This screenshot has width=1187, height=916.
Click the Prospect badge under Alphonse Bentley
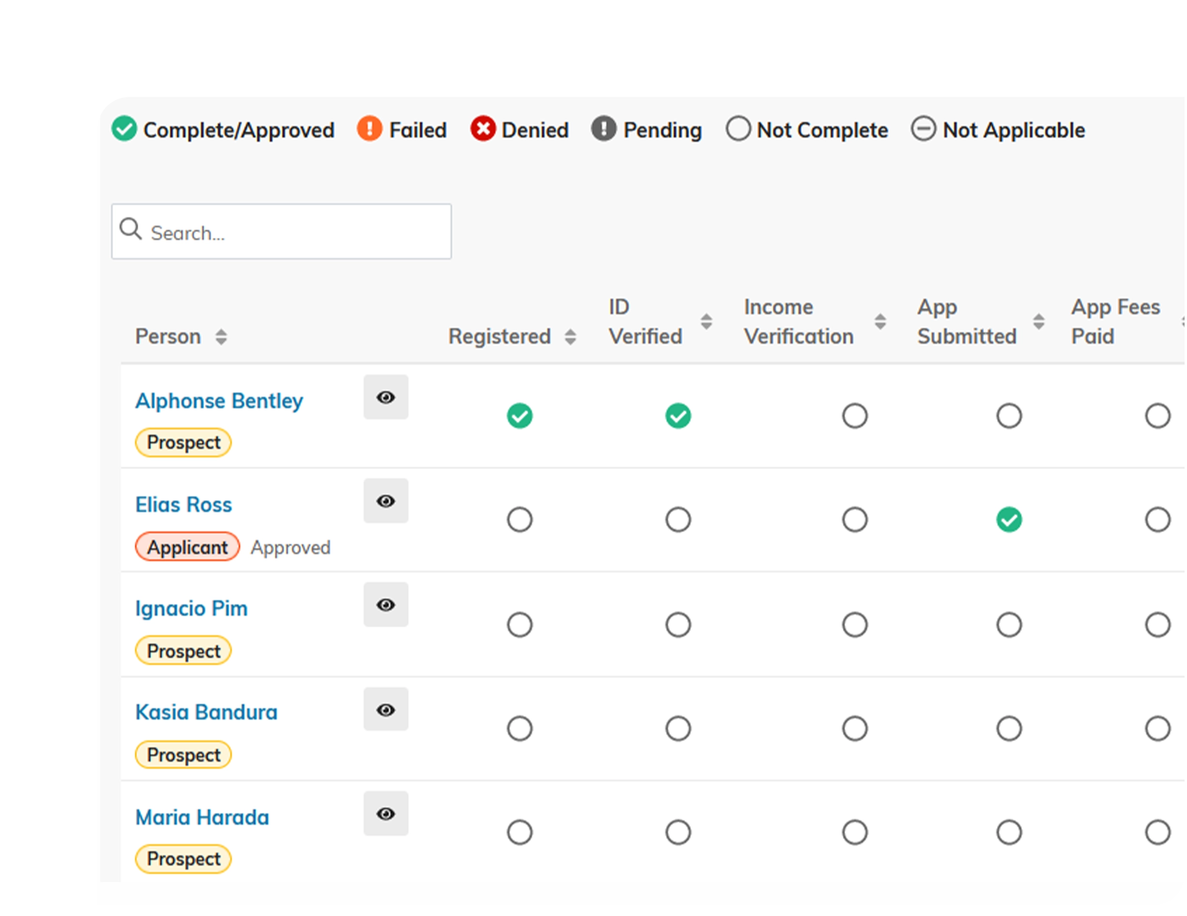[183, 443]
